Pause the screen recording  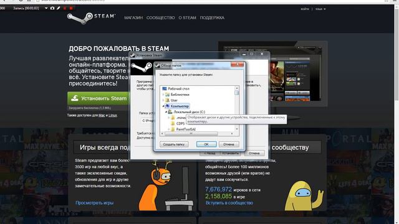click(x=65, y=8)
